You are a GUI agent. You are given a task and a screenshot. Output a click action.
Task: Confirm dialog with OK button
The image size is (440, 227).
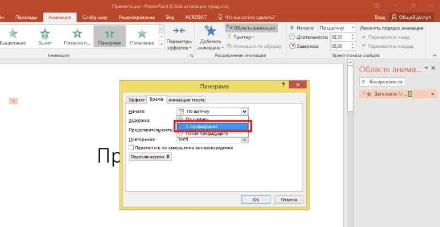(x=256, y=200)
